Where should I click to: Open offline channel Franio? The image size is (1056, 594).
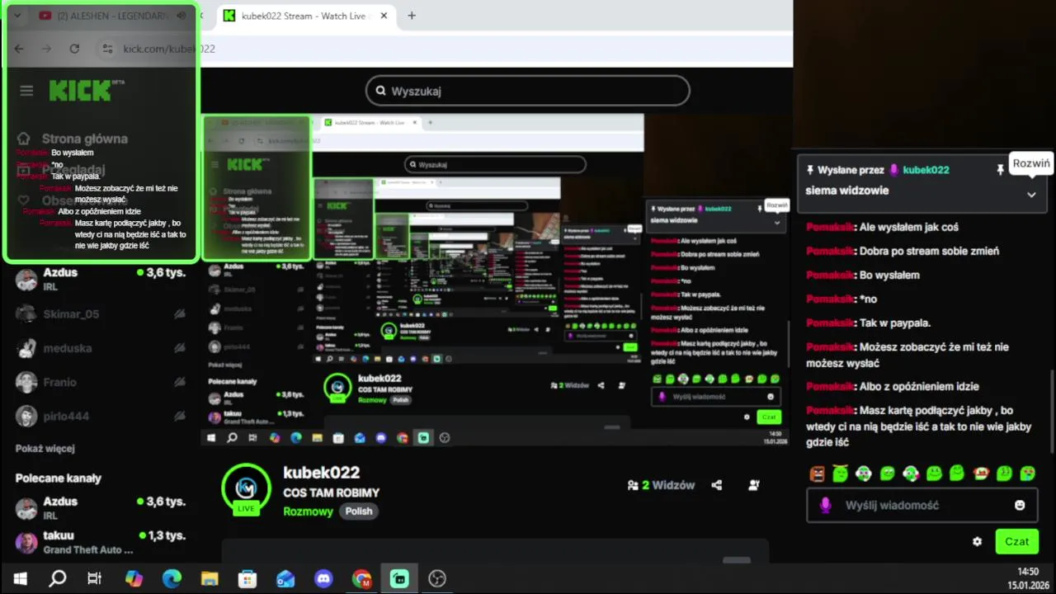(x=101, y=382)
